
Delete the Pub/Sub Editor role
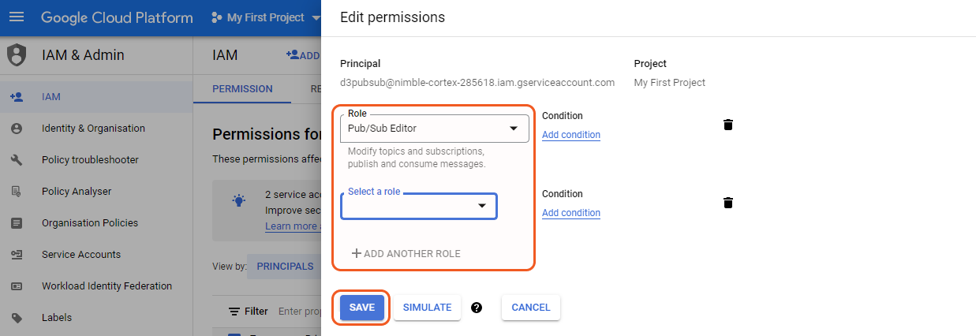[x=728, y=125]
